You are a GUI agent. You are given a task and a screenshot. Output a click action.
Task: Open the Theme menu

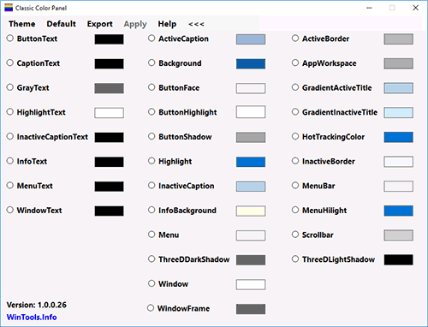(22, 24)
